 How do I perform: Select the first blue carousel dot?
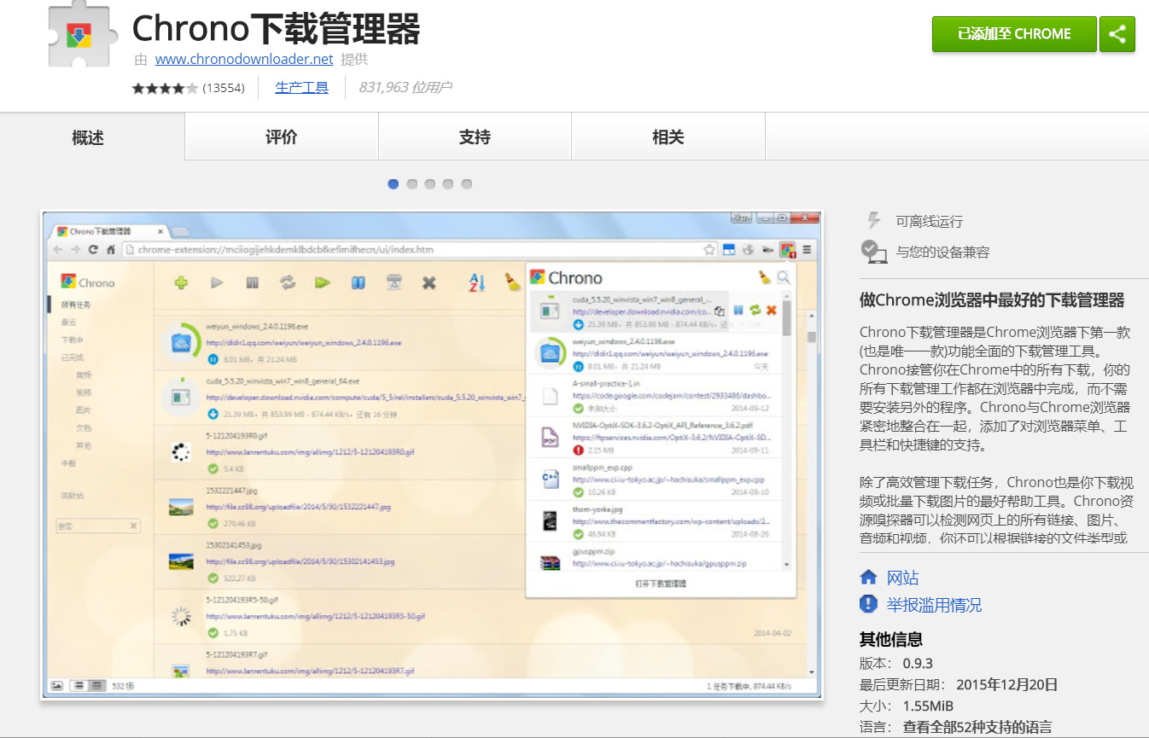click(x=394, y=183)
